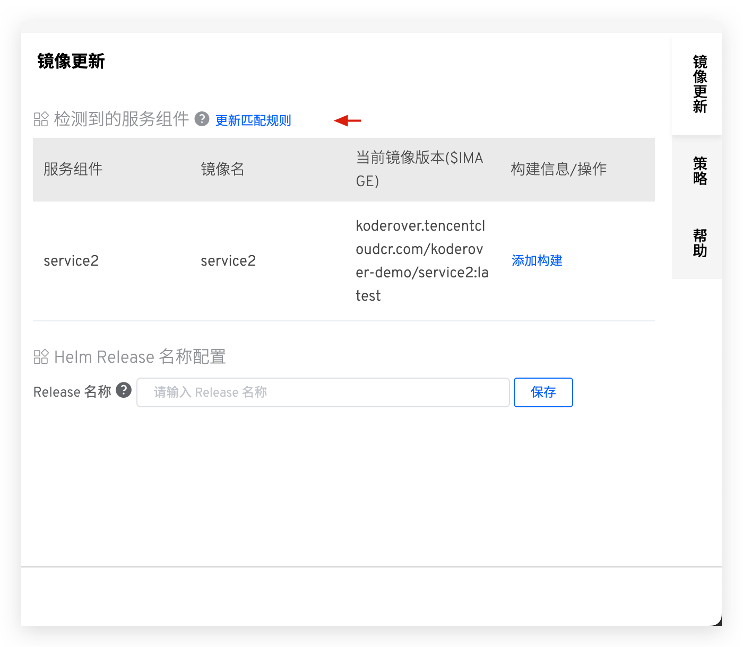The width and height of the screenshot is (743, 647).
Task: Click the help icon beside 检测到的服务组件
Action: pos(202,119)
